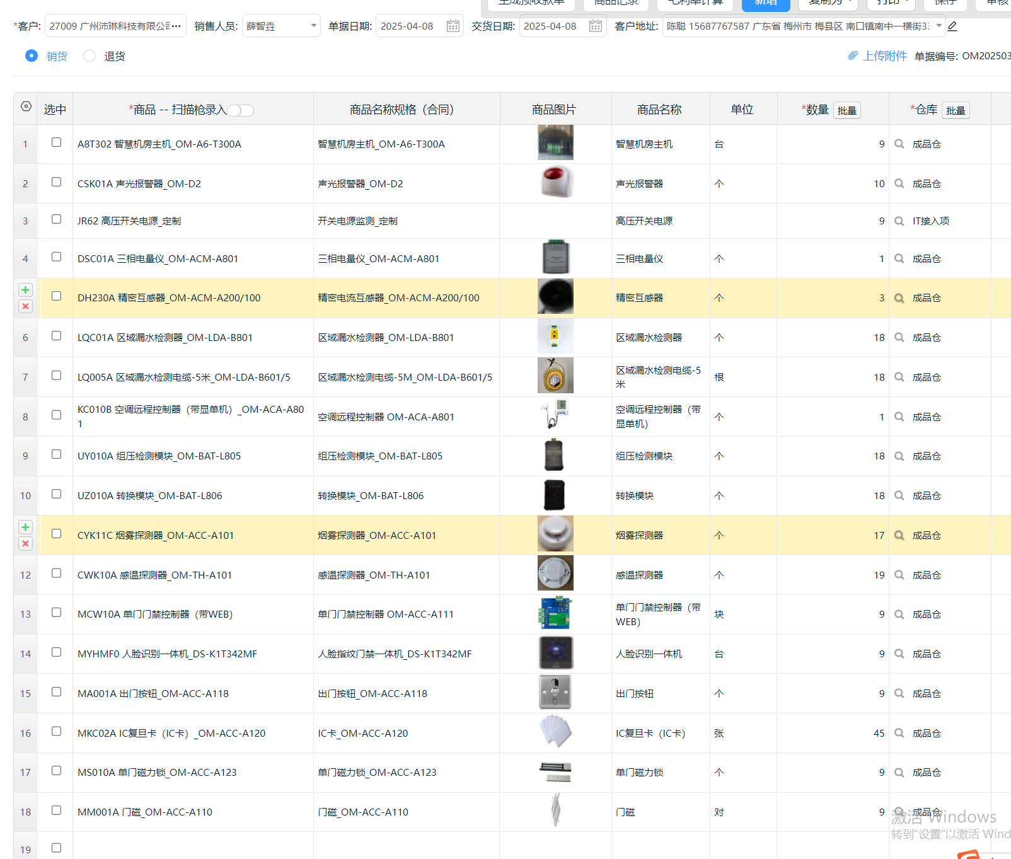Click warehouse search icon for IC复旦卡 row
Image resolution: width=1011 pixels, height=859 pixels.
click(899, 733)
